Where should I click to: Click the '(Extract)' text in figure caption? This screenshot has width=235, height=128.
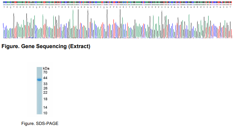pyautogui.click(x=79, y=46)
